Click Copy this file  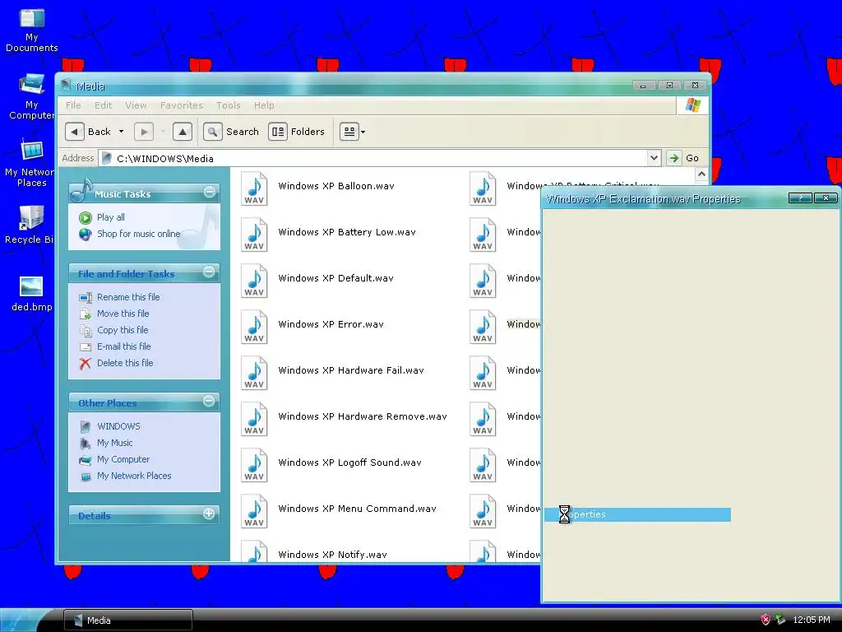(123, 331)
